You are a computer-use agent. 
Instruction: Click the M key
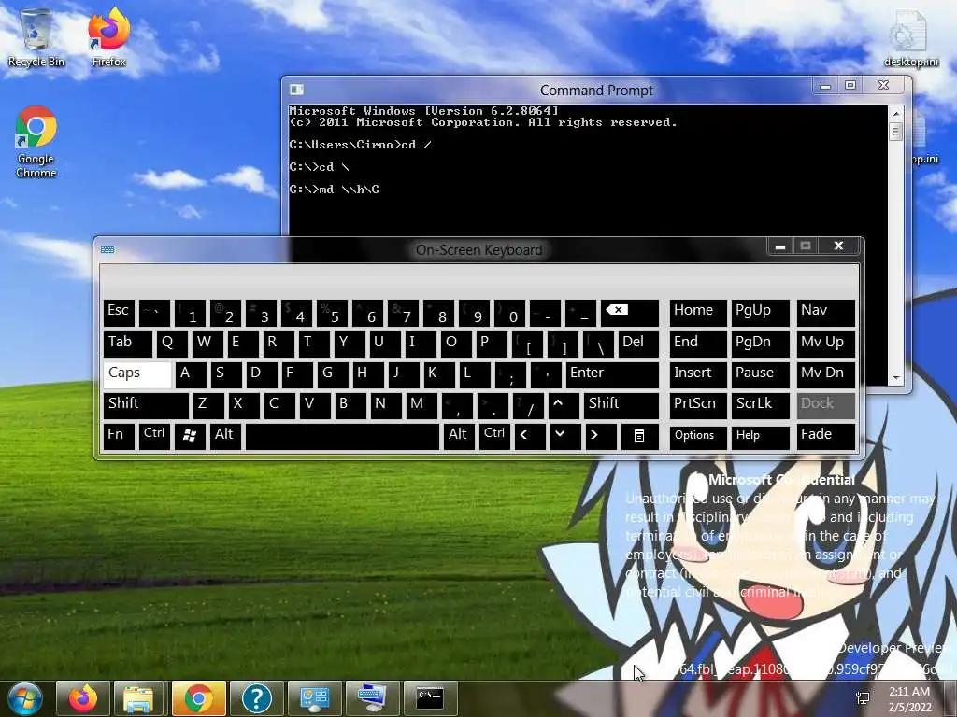(421, 405)
